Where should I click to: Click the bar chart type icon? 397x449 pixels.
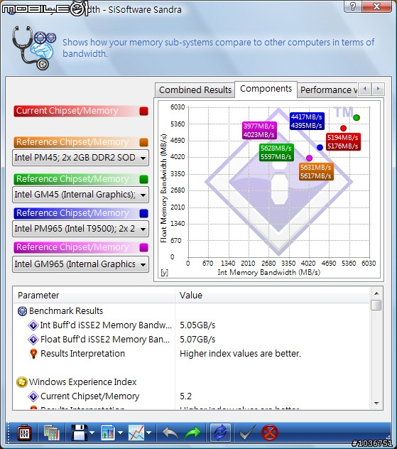point(108,433)
